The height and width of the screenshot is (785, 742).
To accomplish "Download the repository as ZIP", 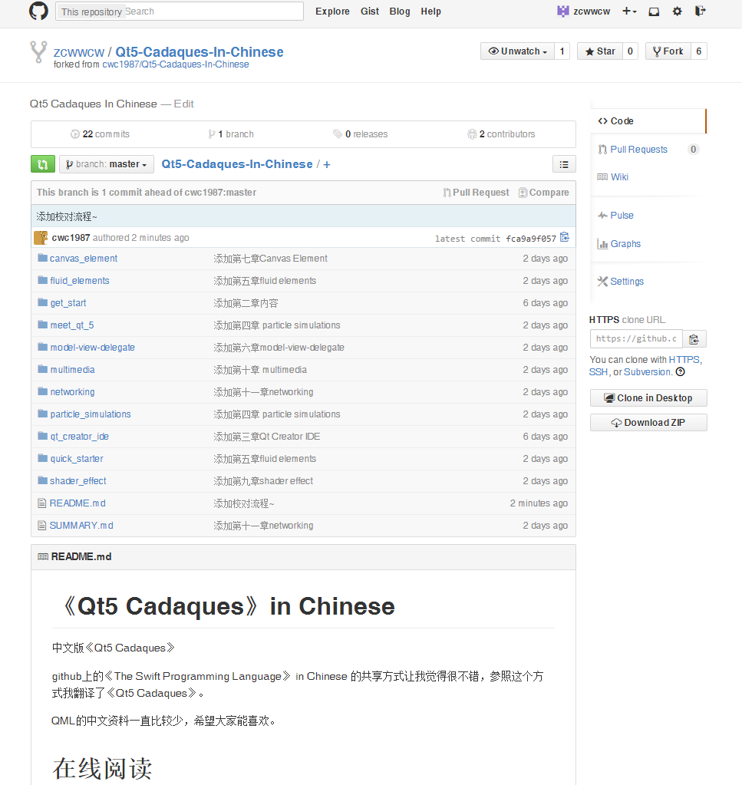I will point(648,423).
